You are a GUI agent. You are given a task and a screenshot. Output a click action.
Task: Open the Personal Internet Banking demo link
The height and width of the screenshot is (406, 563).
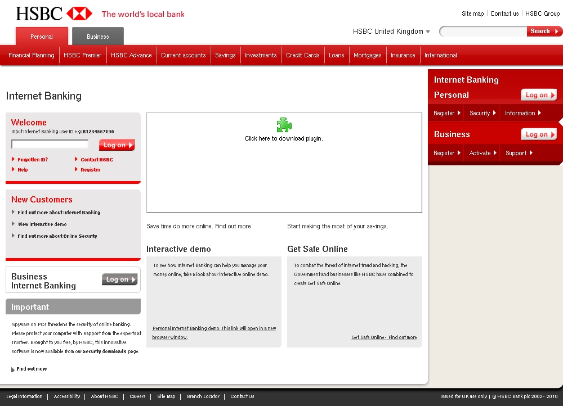click(x=214, y=333)
